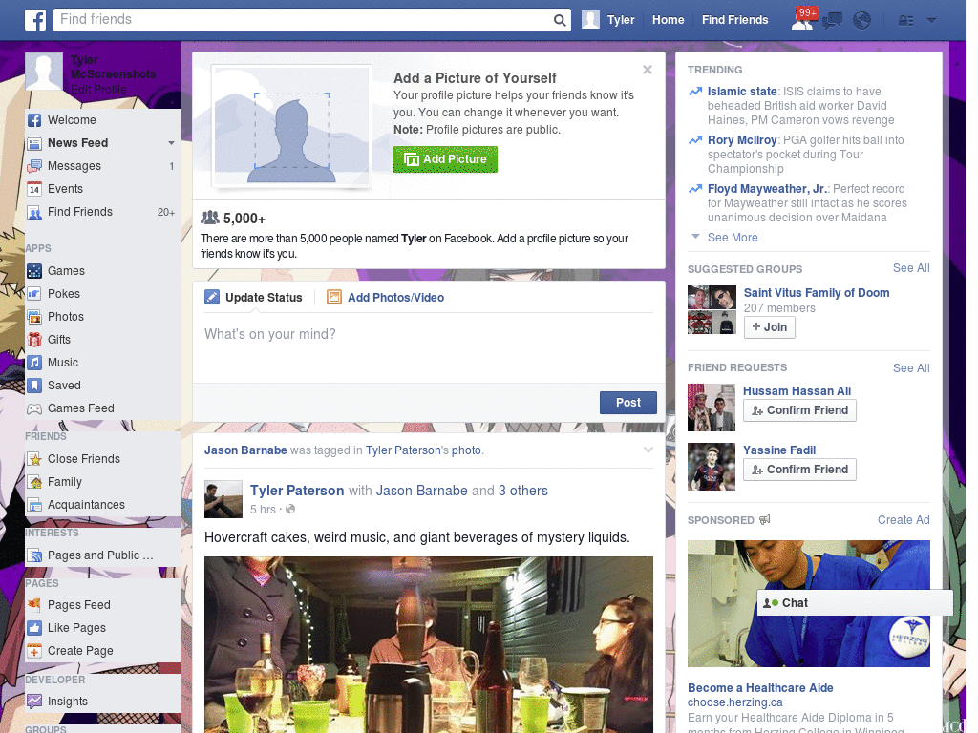Click the What's on your mind box

[429, 347]
